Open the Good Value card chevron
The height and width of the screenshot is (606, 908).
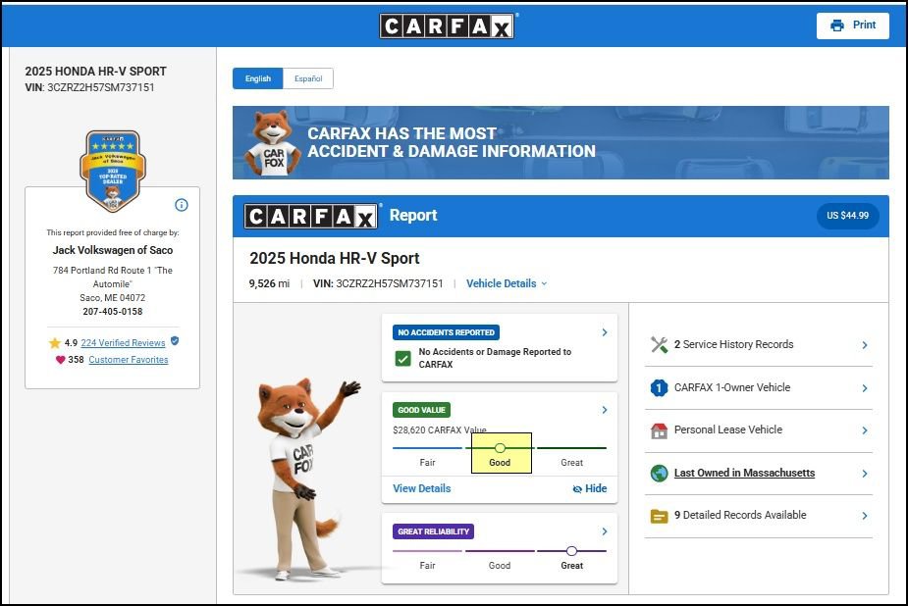click(x=605, y=410)
